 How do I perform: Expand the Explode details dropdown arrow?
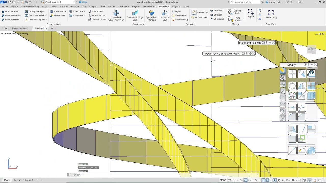point(242,12)
